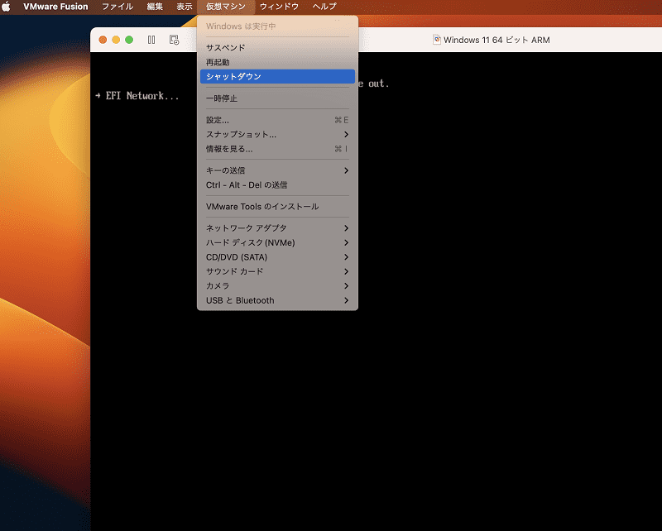Click the EFI Network... boot text
This screenshot has height=531, width=662.
click(x=142, y=96)
